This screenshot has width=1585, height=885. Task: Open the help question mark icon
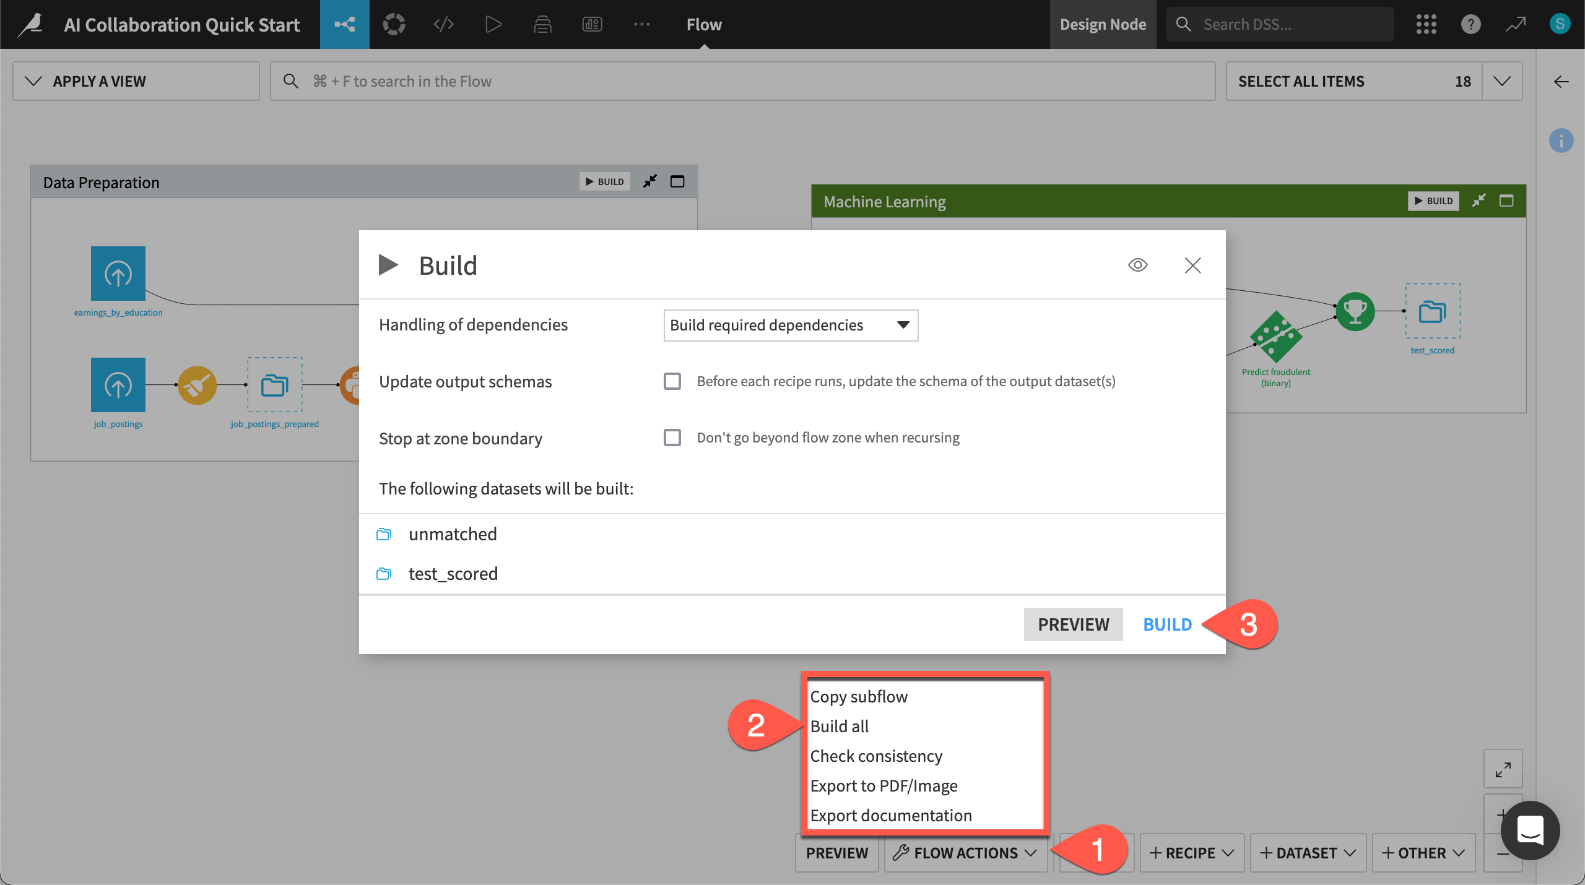click(x=1470, y=25)
